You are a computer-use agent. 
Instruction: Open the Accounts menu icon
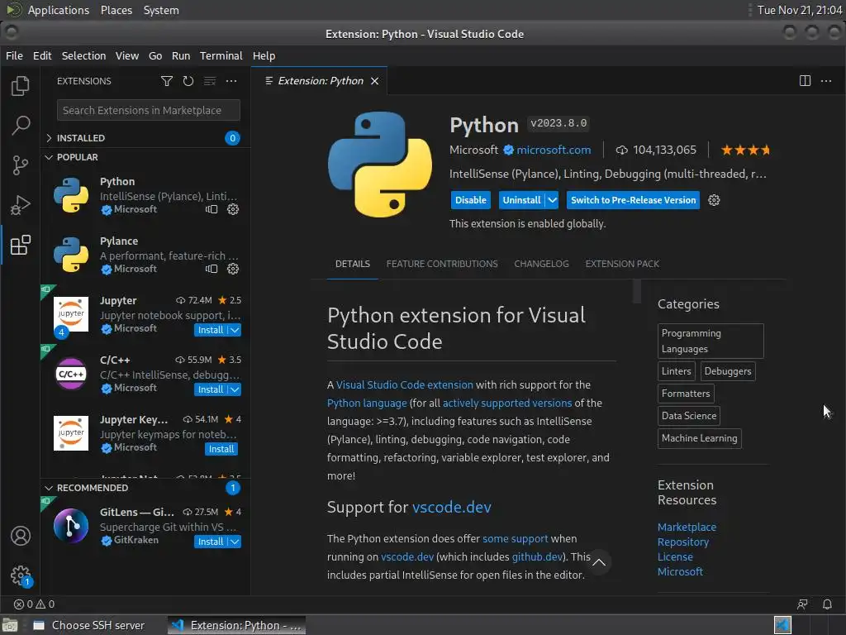click(21, 536)
